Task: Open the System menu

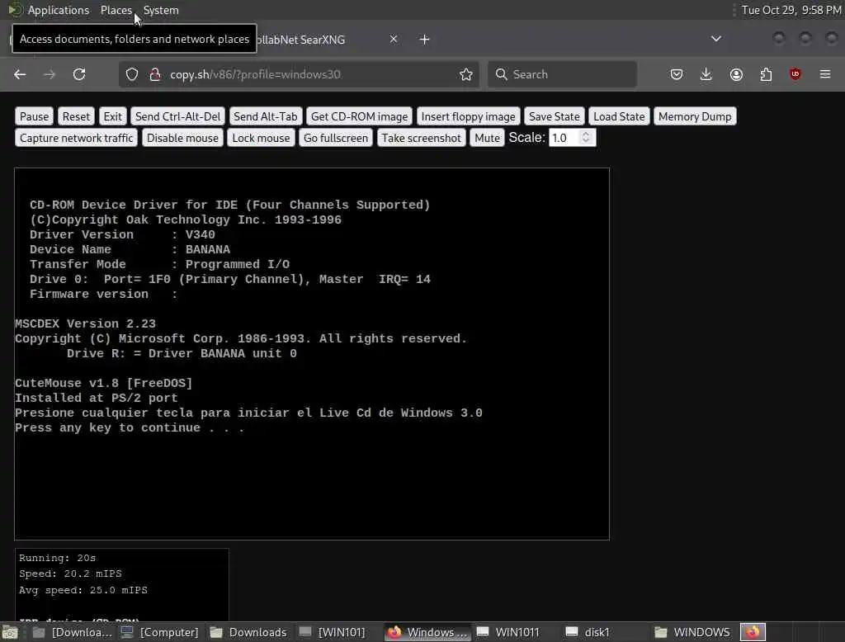Action: pyautogui.click(x=161, y=10)
